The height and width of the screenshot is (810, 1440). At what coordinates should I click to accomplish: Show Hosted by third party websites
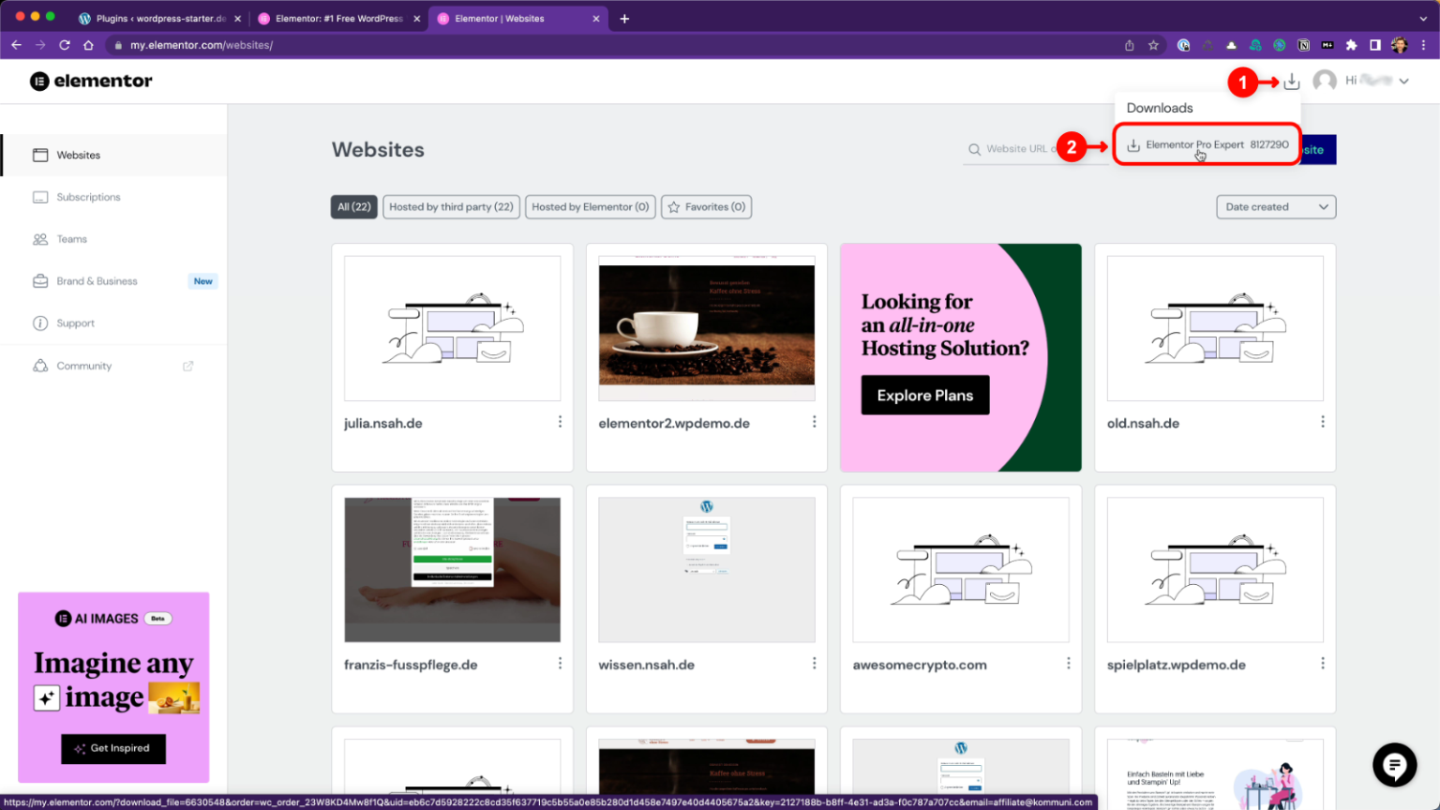click(x=451, y=207)
